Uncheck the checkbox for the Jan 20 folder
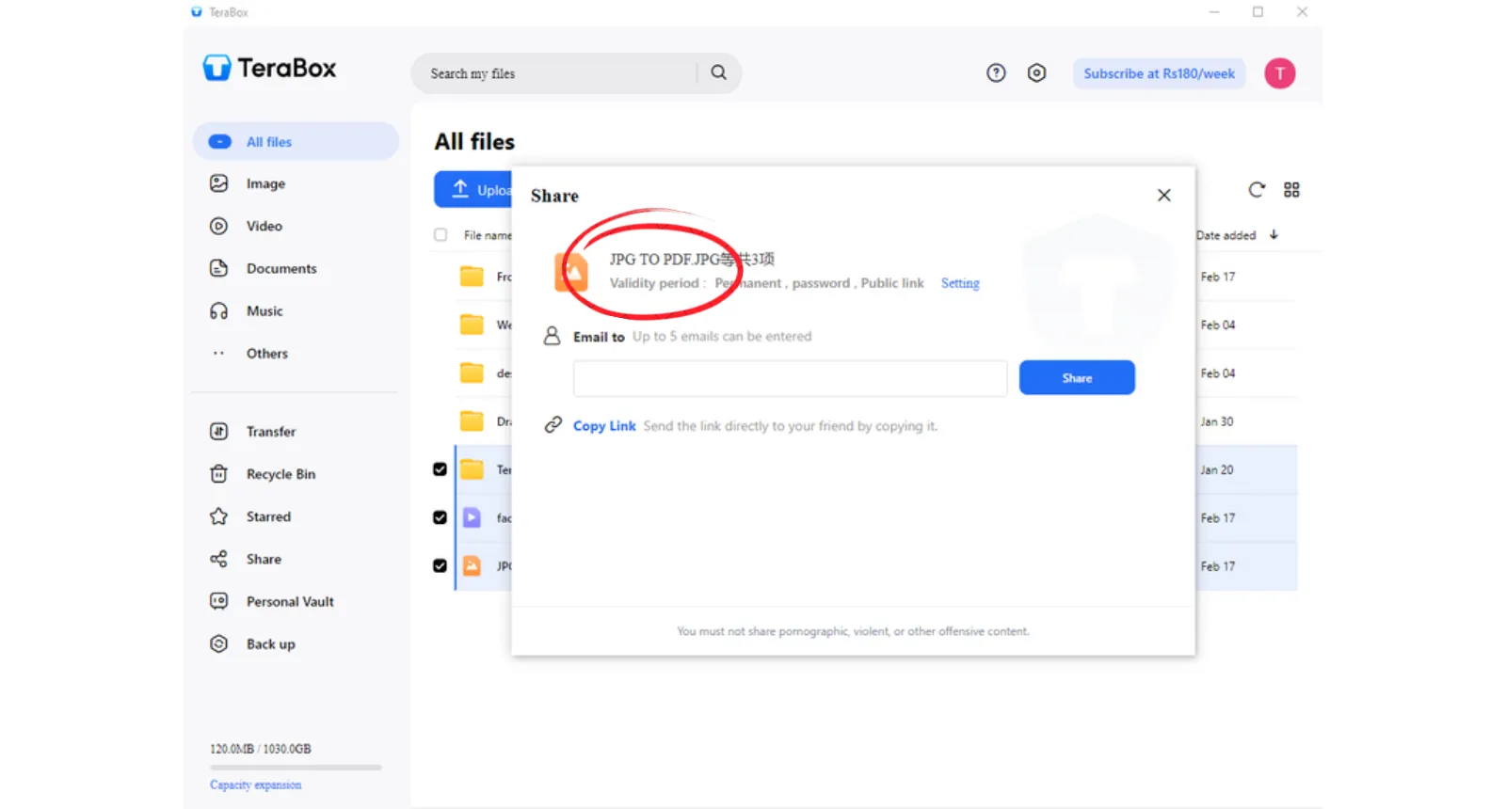 pyautogui.click(x=440, y=469)
